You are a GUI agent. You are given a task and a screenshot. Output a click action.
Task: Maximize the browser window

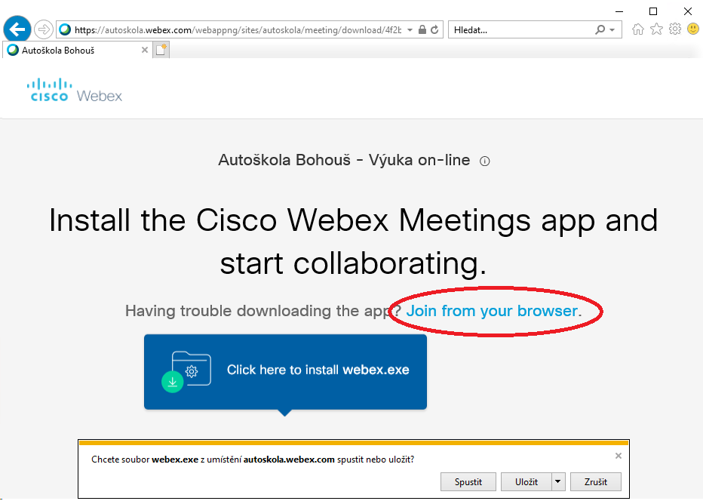point(653,11)
